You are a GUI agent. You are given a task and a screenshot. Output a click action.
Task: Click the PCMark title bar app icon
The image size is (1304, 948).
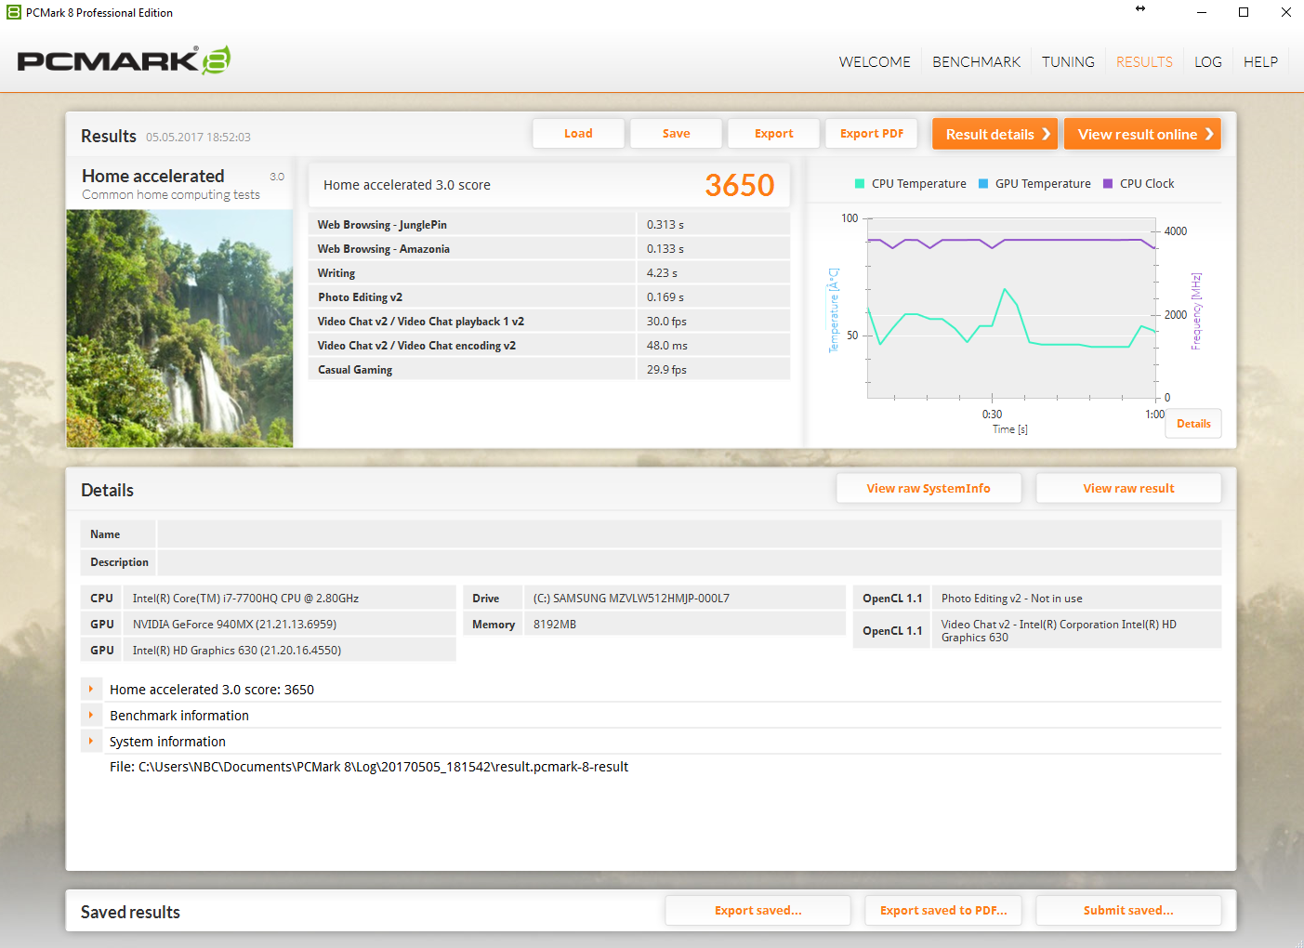coord(14,13)
